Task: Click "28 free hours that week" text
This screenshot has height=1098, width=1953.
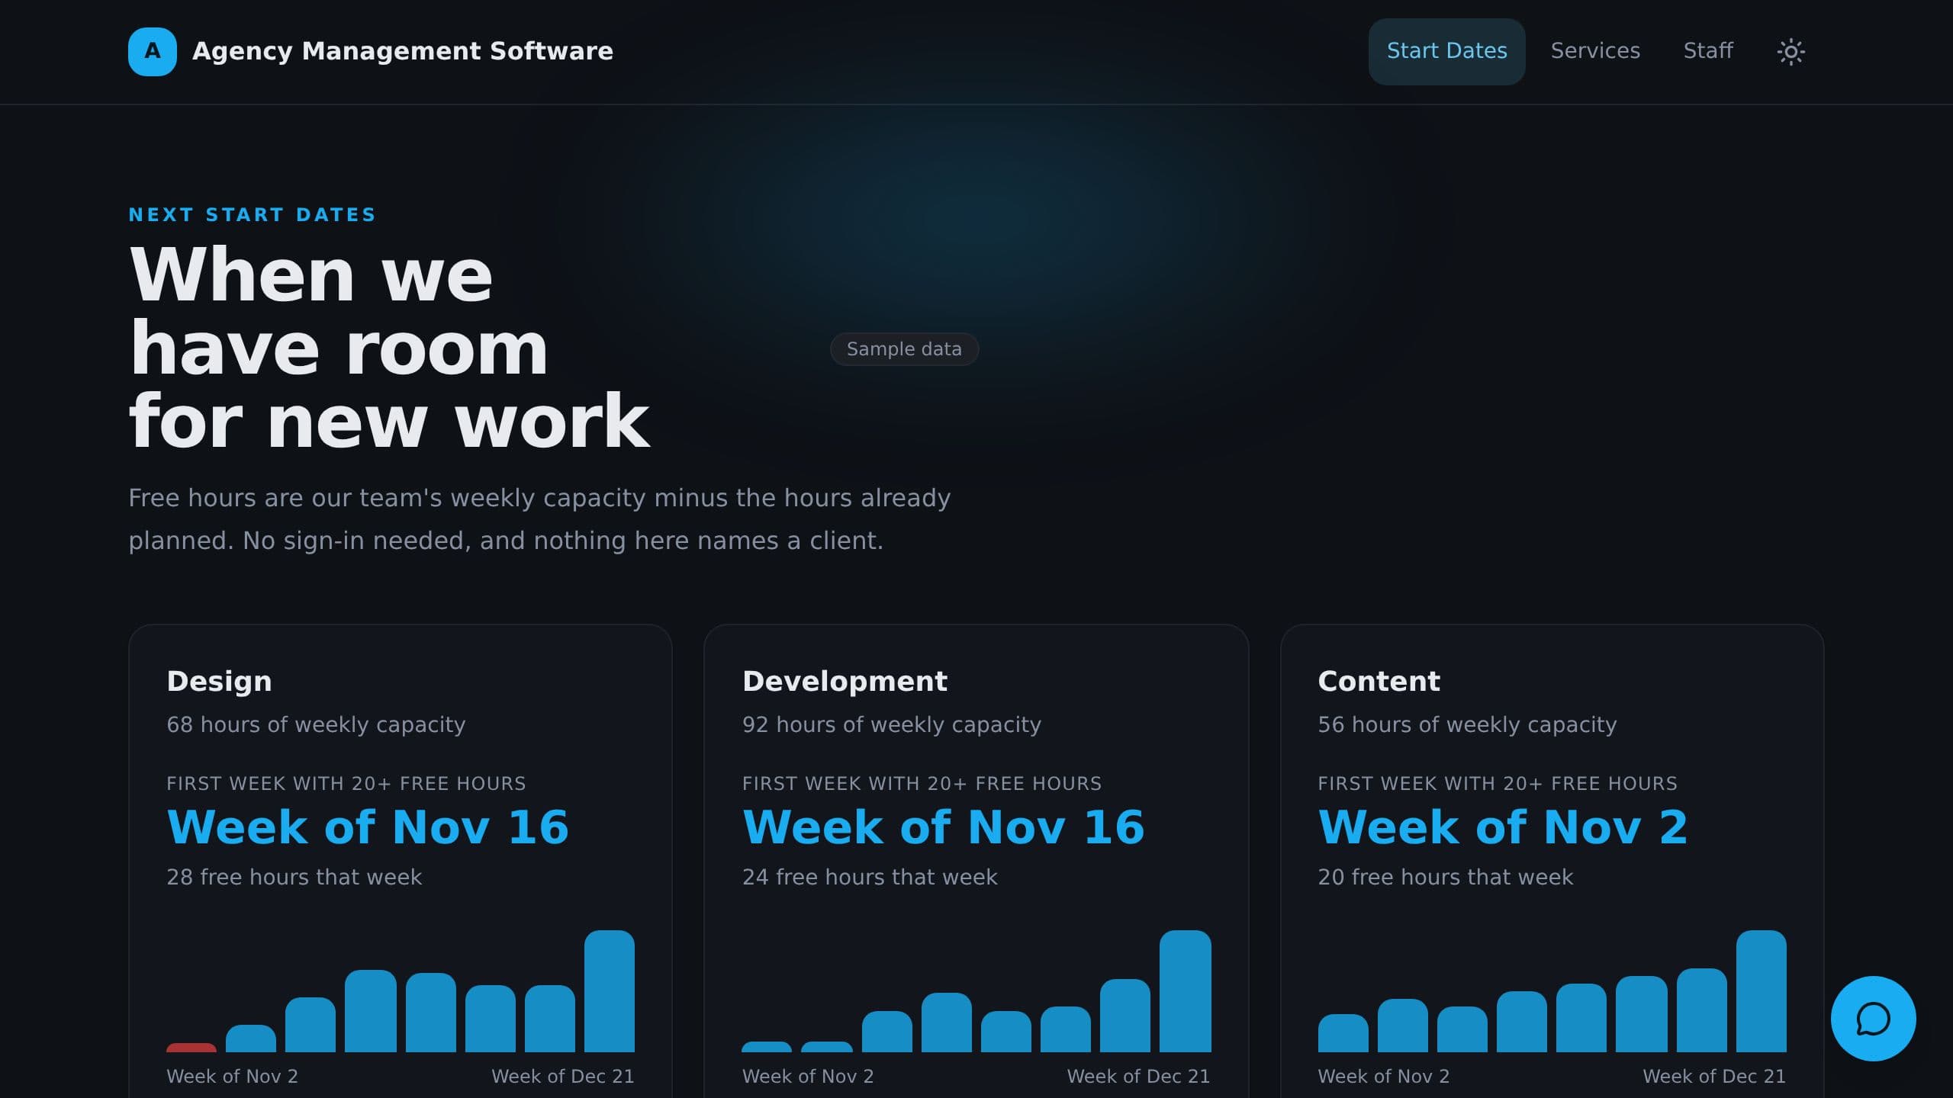Action: click(294, 877)
